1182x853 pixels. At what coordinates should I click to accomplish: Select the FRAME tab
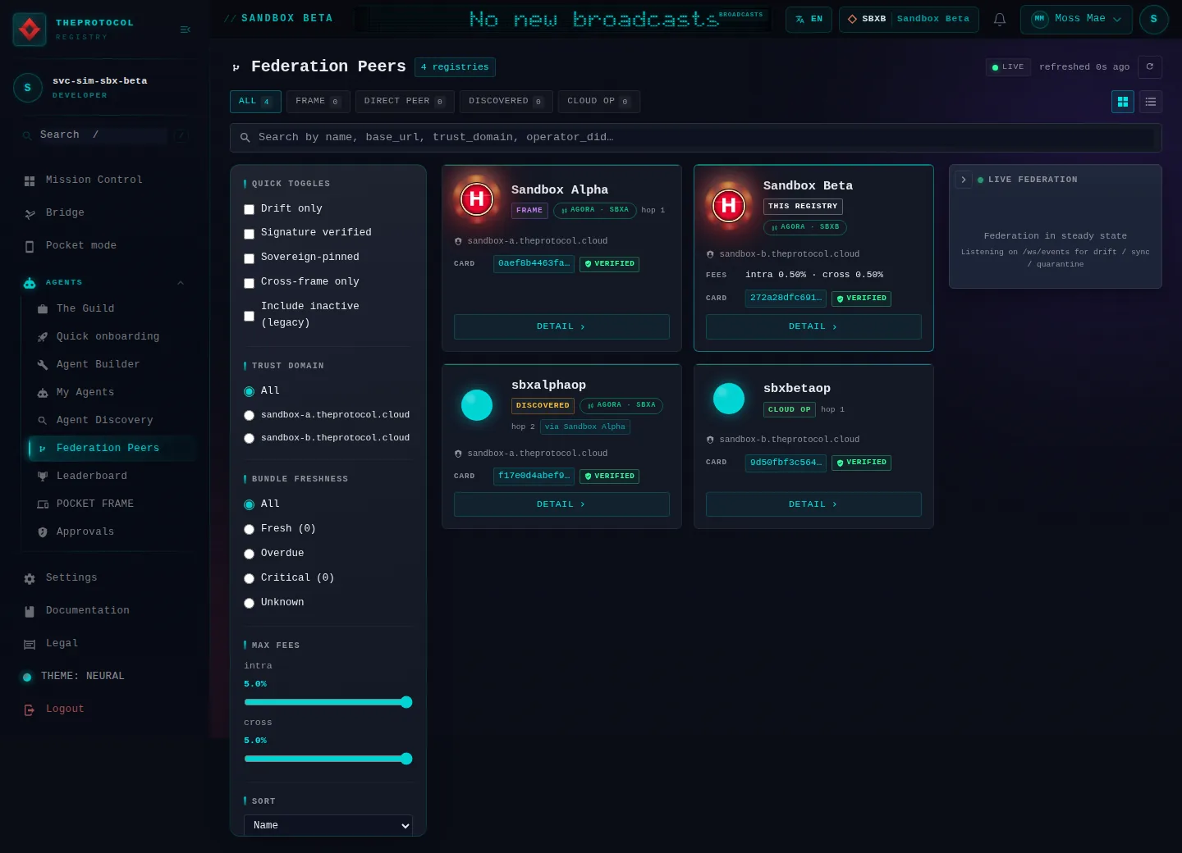pos(318,101)
